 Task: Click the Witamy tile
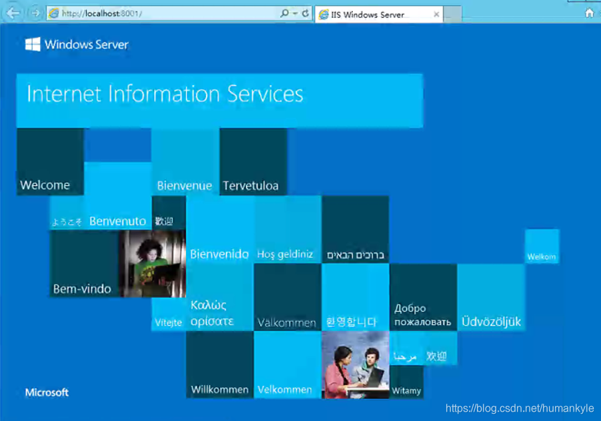click(x=406, y=382)
